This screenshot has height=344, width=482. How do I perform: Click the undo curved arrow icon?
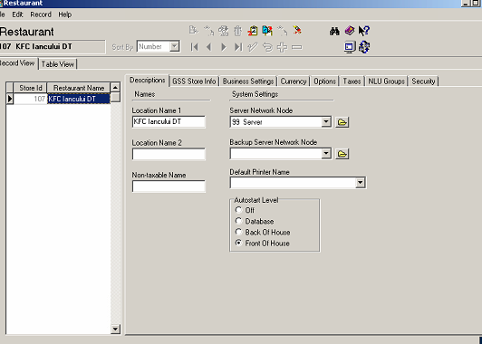point(267,47)
